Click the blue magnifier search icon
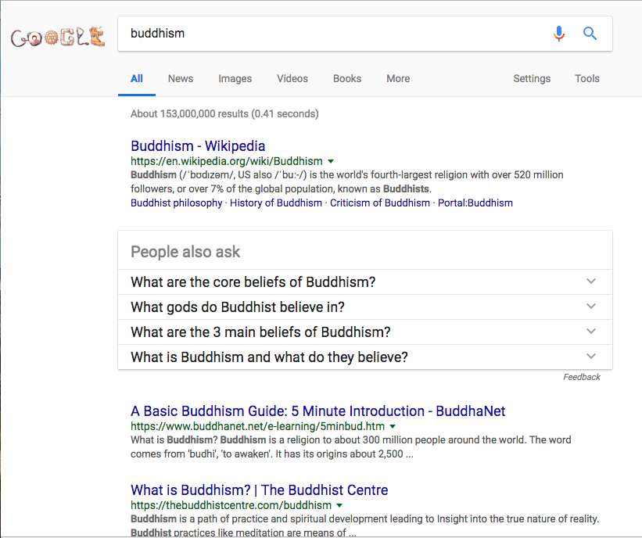This screenshot has height=538, width=642. [590, 34]
